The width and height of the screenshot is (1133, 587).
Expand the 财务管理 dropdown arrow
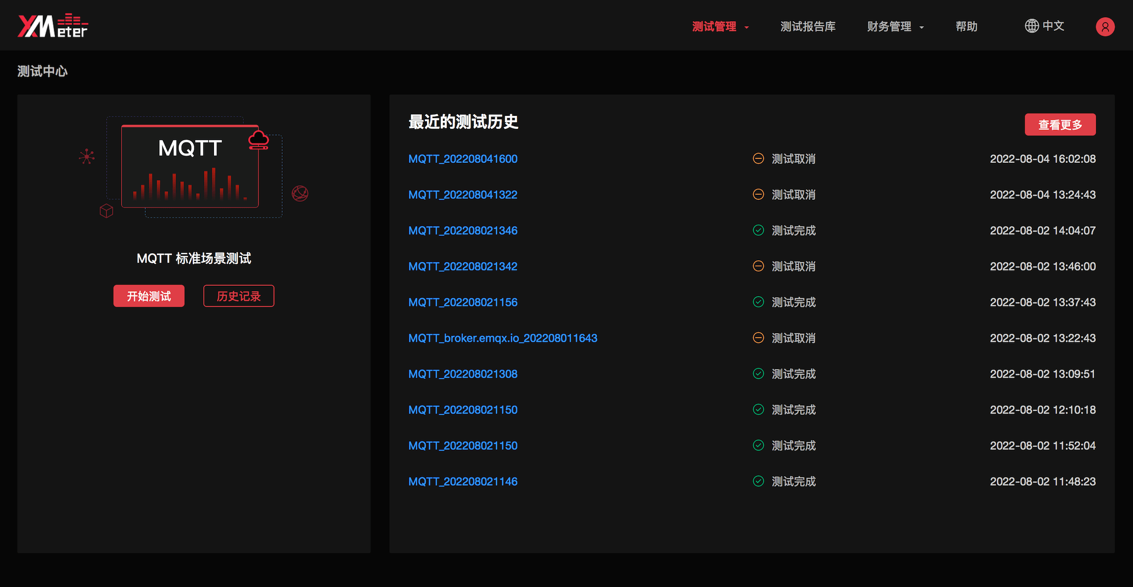coord(922,27)
